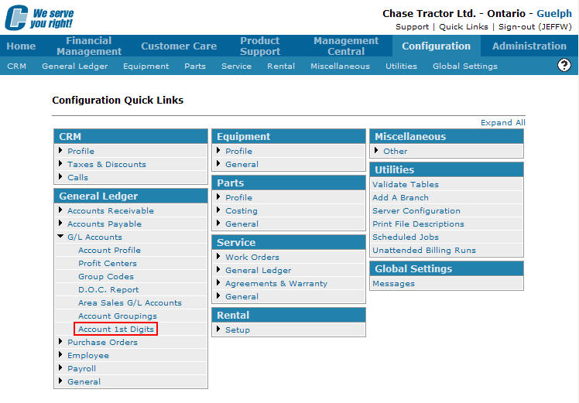This screenshot has height=403, width=579.
Task: Select Utilities in submenu bar
Action: pyautogui.click(x=402, y=66)
